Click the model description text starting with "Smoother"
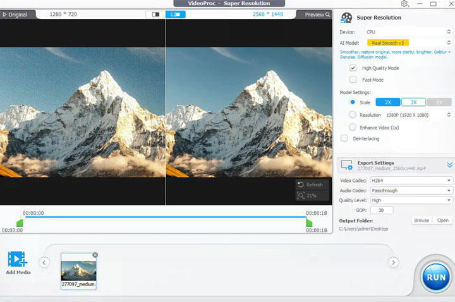455x302 pixels. click(x=395, y=54)
